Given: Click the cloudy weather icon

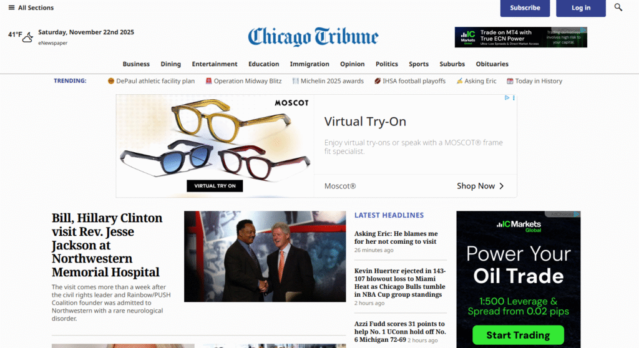Looking at the screenshot, I should pyautogui.click(x=27, y=37).
